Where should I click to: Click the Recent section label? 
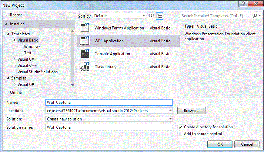16,15
